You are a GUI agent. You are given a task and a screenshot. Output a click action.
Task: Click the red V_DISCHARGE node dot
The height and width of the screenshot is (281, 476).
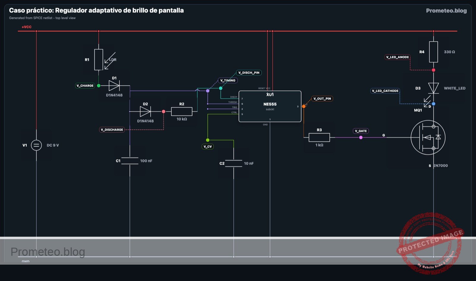click(163, 112)
